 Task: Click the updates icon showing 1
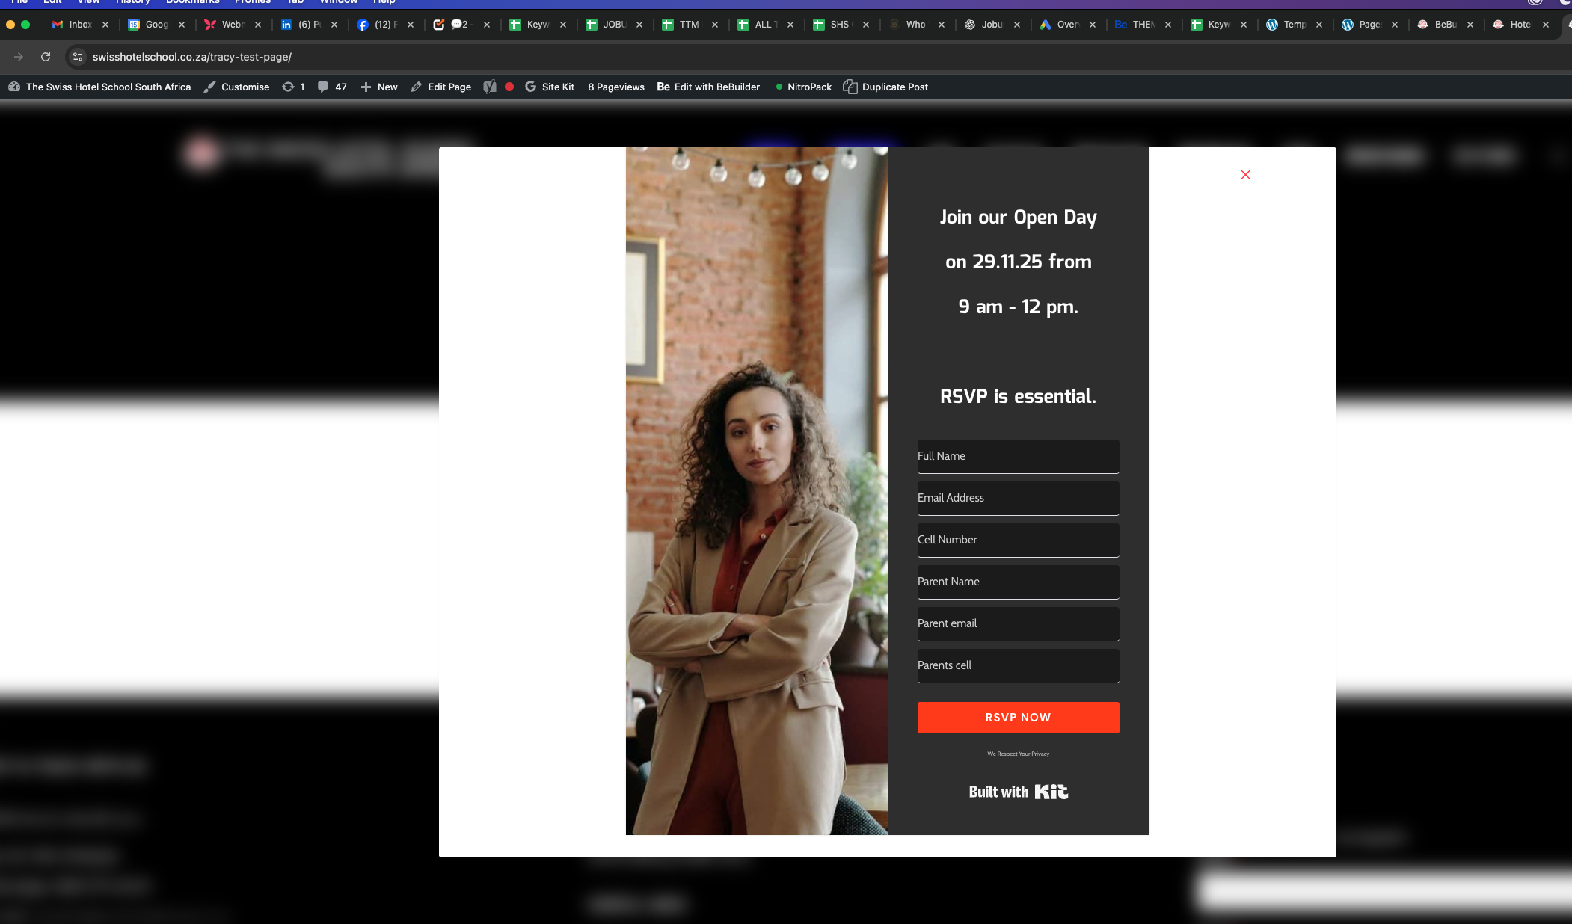tap(293, 87)
